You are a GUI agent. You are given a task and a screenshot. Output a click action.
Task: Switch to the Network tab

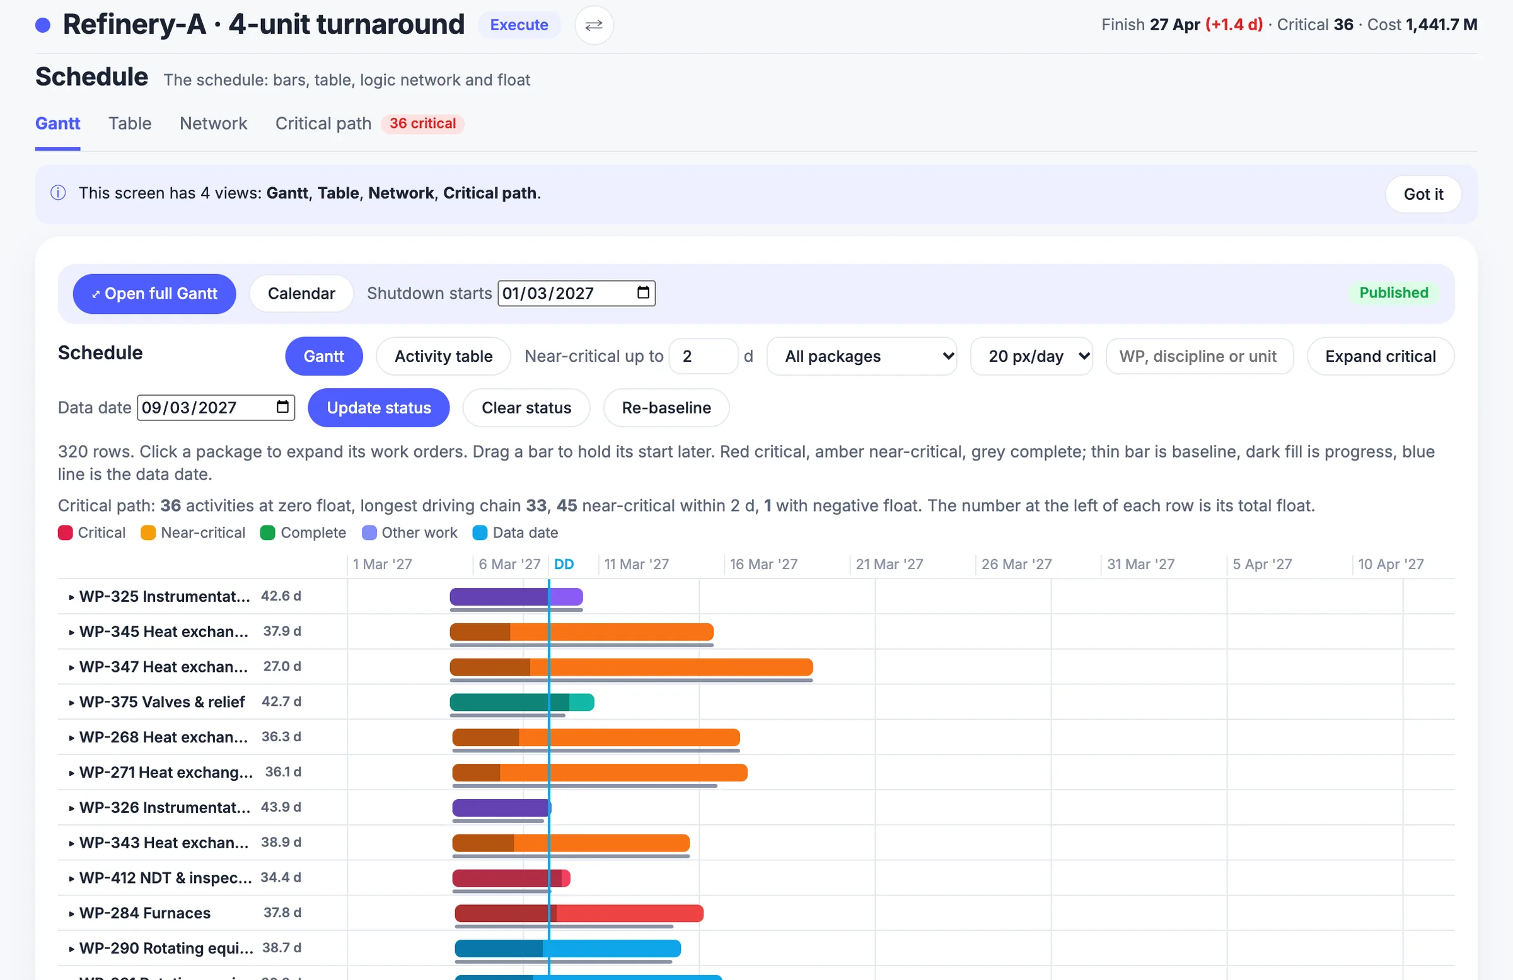coord(213,124)
